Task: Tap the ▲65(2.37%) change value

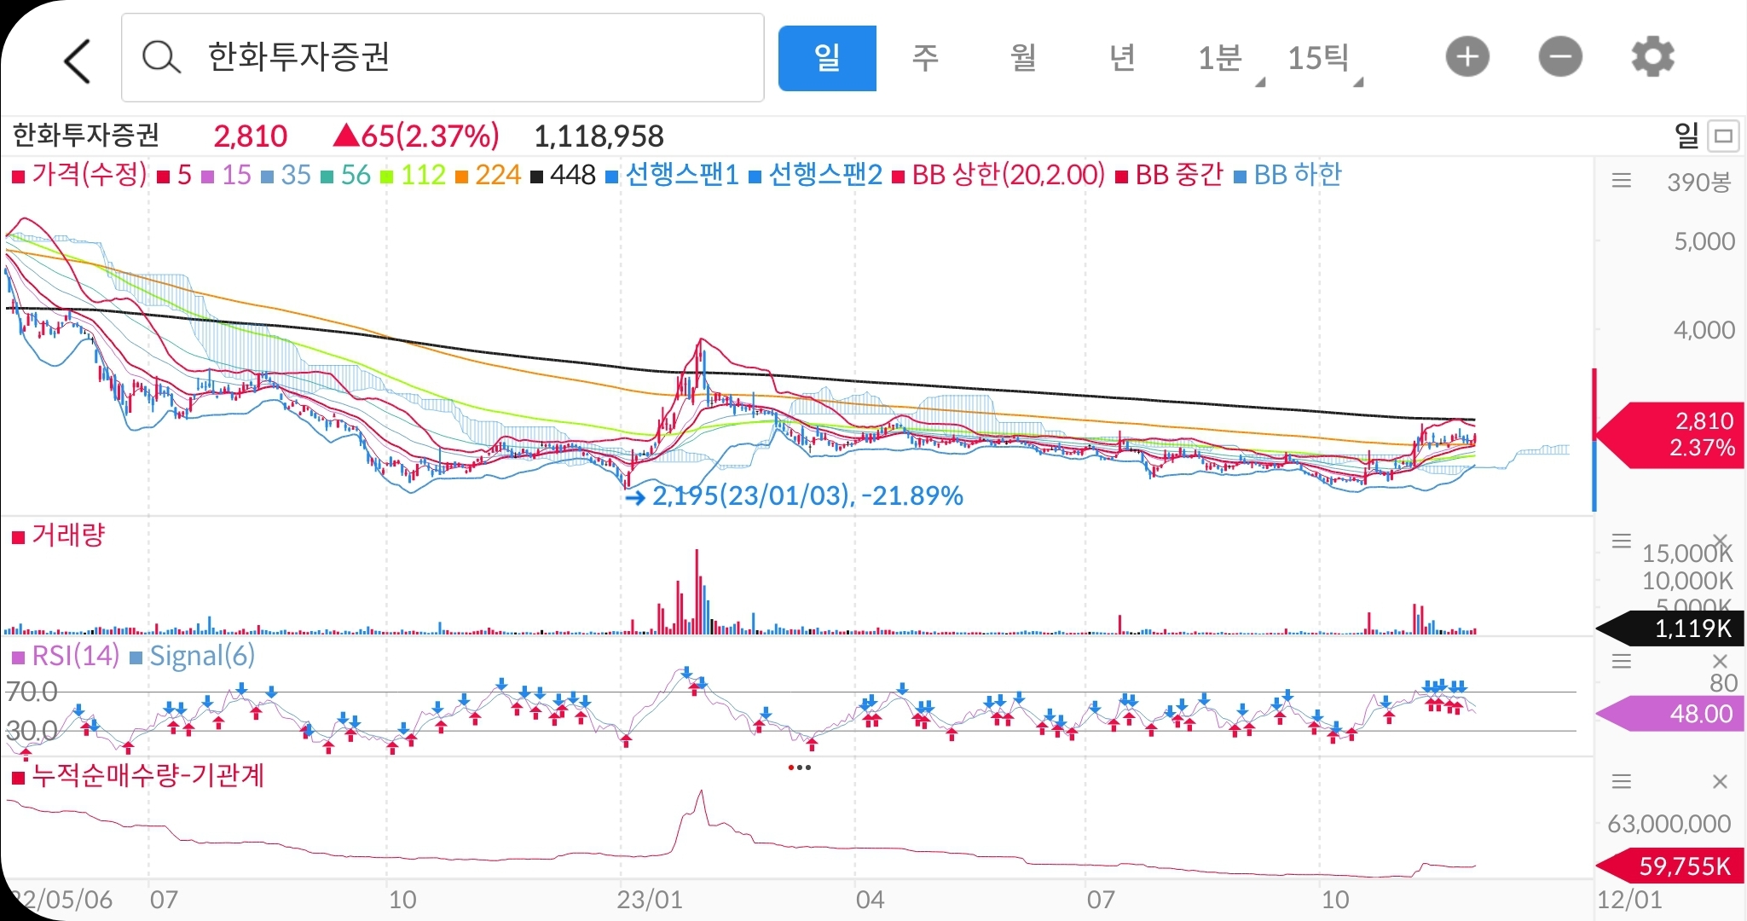Action: coord(416,136)
